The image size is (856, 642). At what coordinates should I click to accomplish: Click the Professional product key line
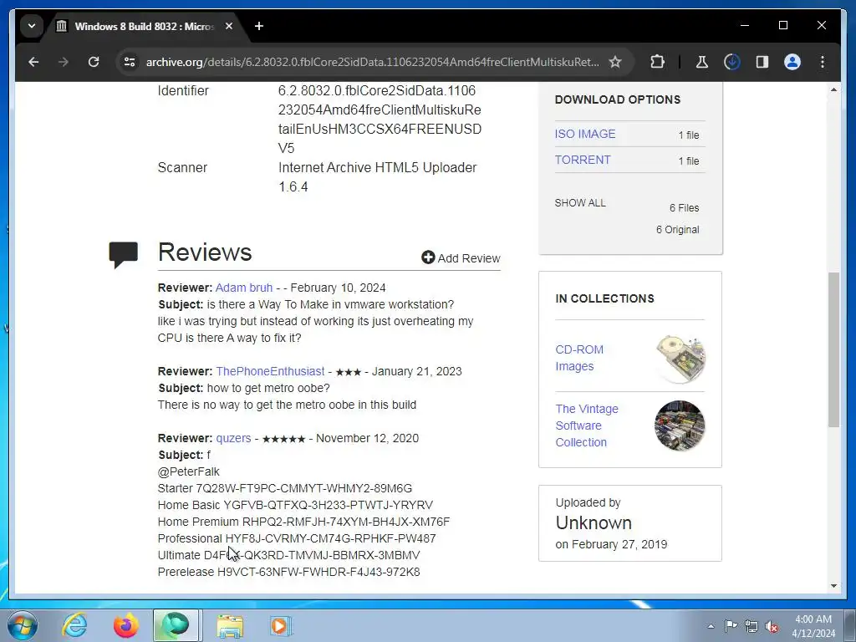(297, 539)
